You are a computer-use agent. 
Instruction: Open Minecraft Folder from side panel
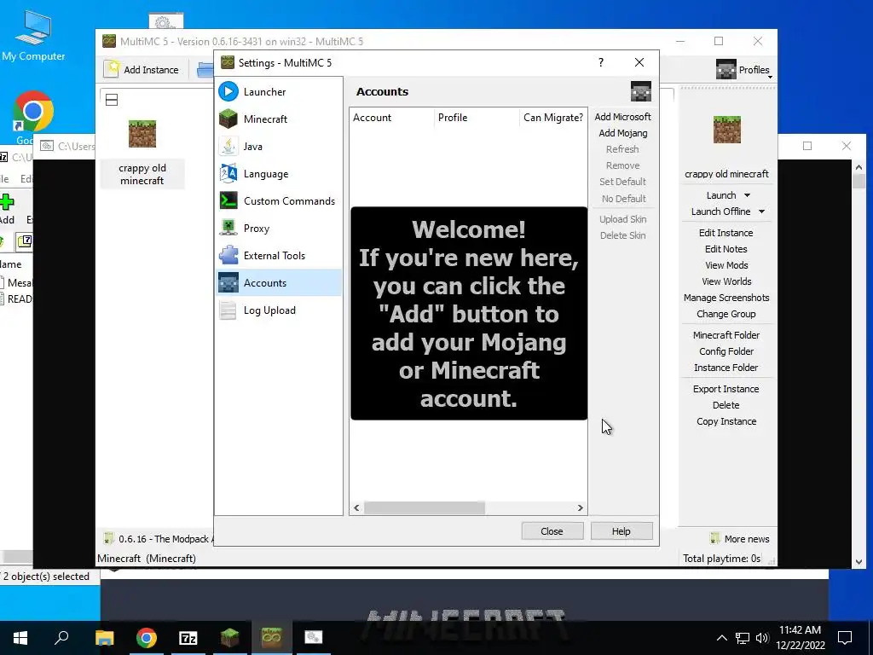[726, 334]
